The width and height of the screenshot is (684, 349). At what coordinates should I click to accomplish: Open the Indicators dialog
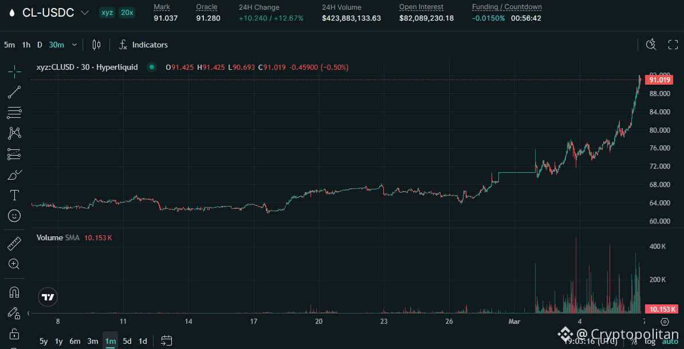pyautogui.click(x=143, y=44)
